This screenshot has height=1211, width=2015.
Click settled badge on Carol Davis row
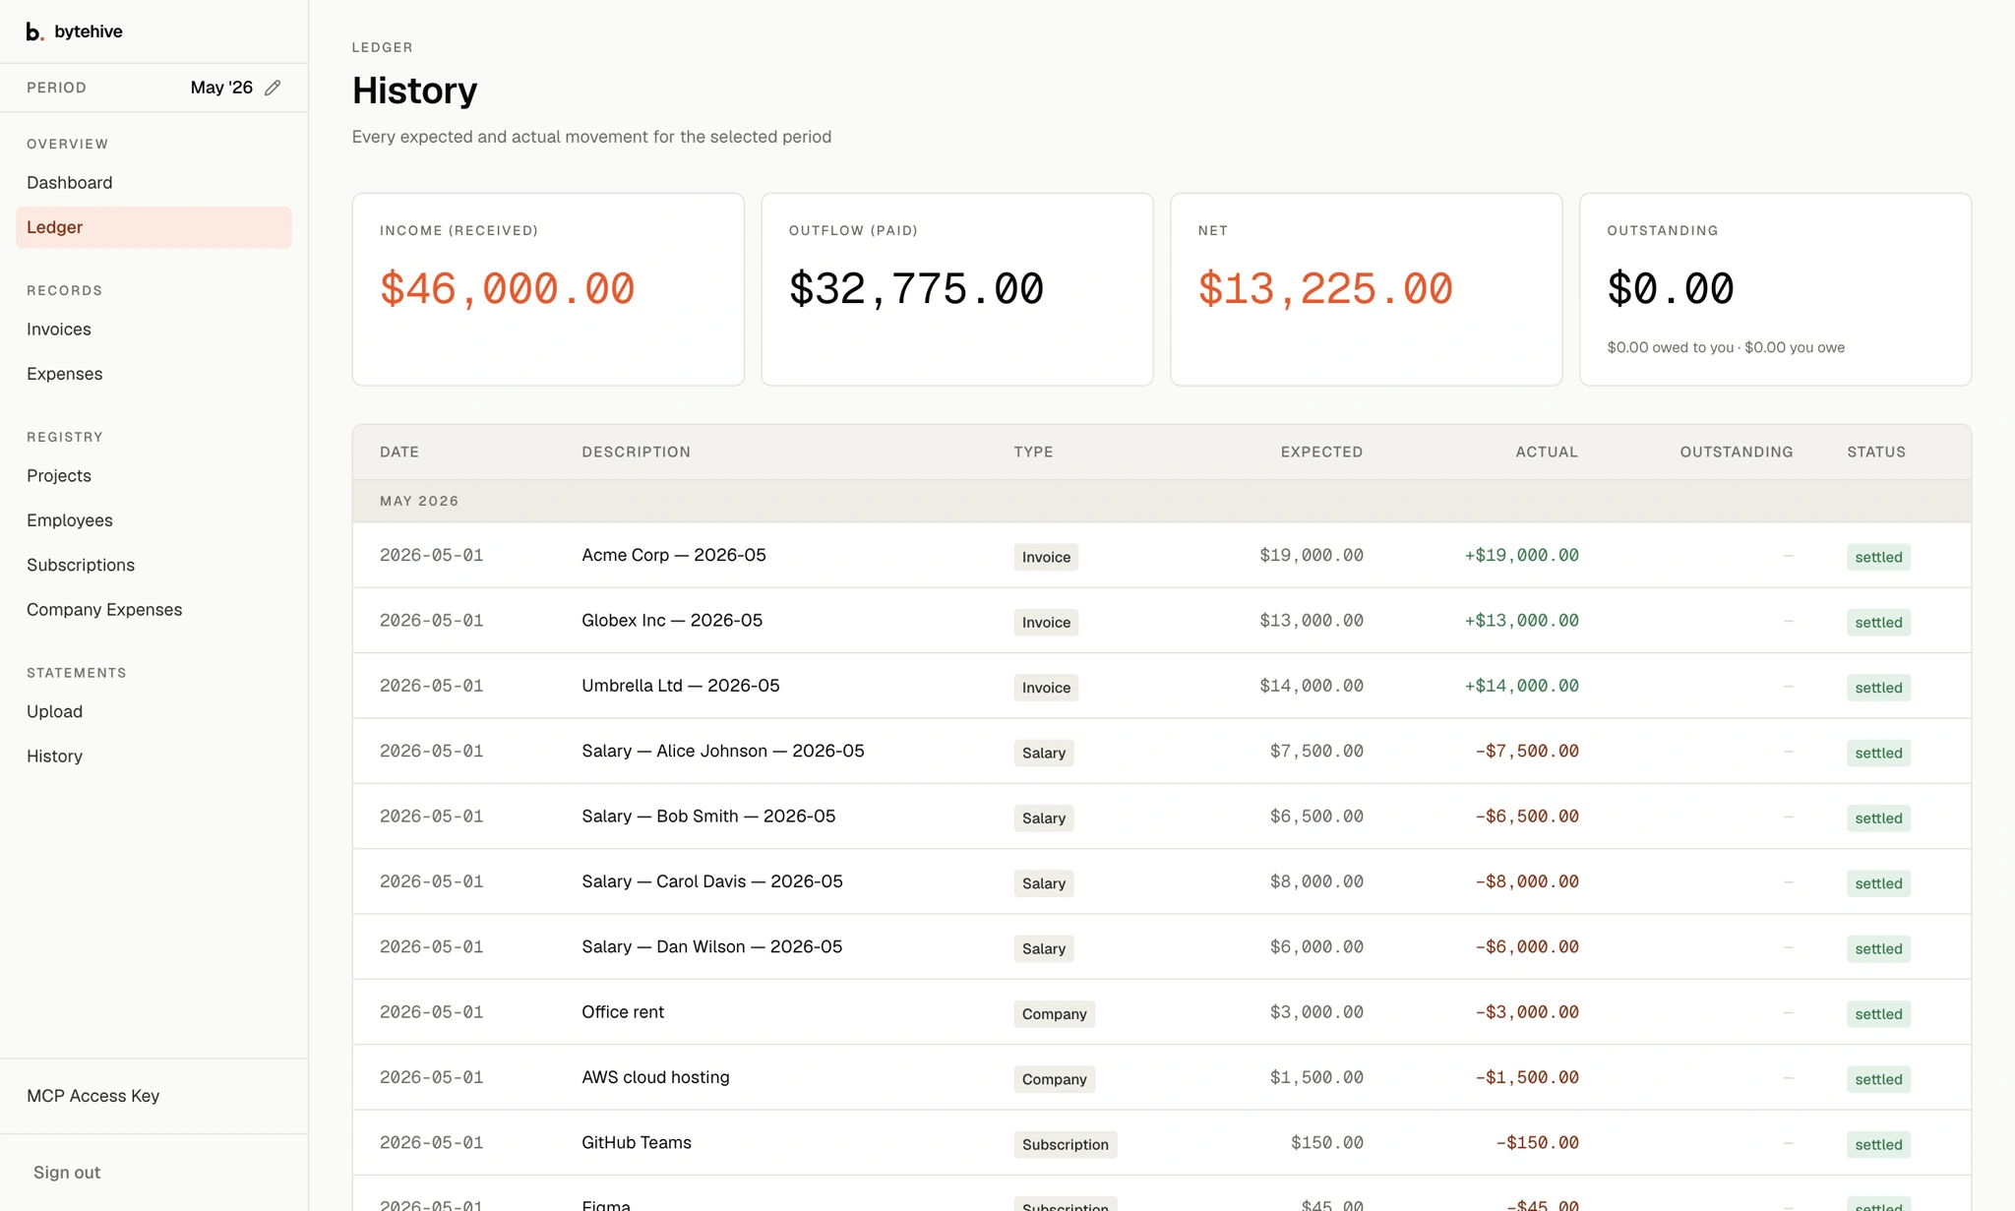click(1878, 883)
